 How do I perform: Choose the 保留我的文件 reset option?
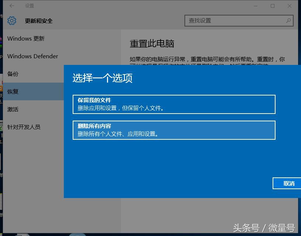click(173, 104)
